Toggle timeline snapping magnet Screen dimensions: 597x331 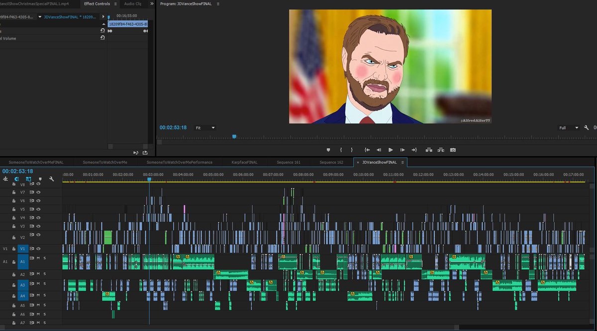pyautogui.click(x=17, y=179)
